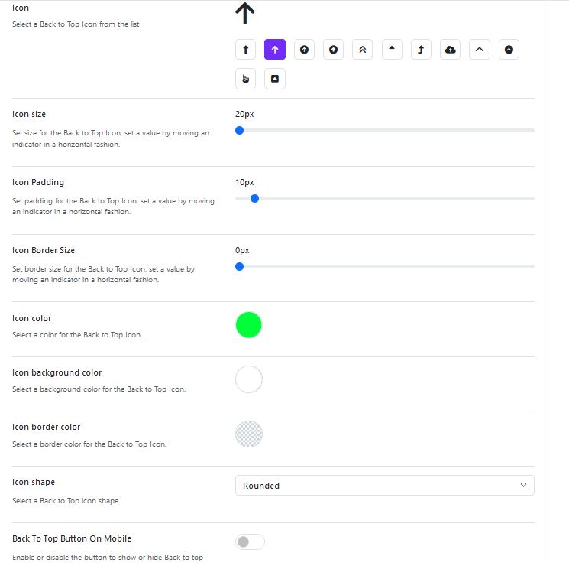Image resolution: width=569 pixels, height=566 pixels.
Task: Click the large arrow preview above icon list
Action: [x=245, y=14]
